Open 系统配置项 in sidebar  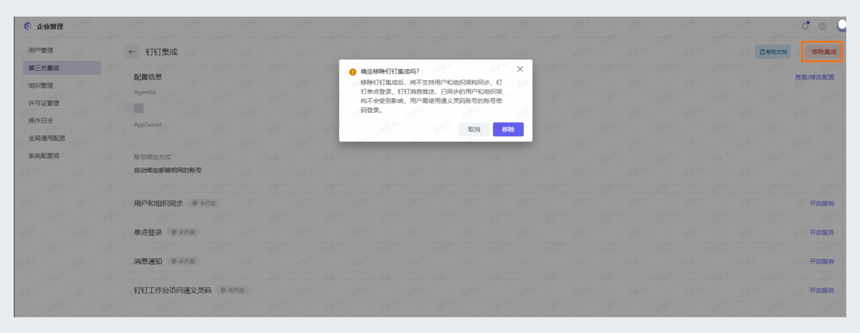[x=43, y=156]
